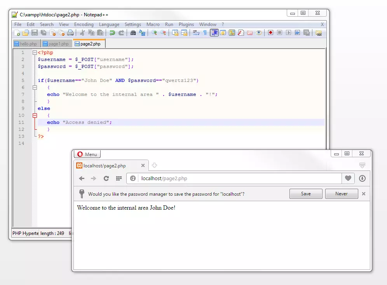
Task: Download manager icon in Opera toolbar
Action: [x=362, y=179]
